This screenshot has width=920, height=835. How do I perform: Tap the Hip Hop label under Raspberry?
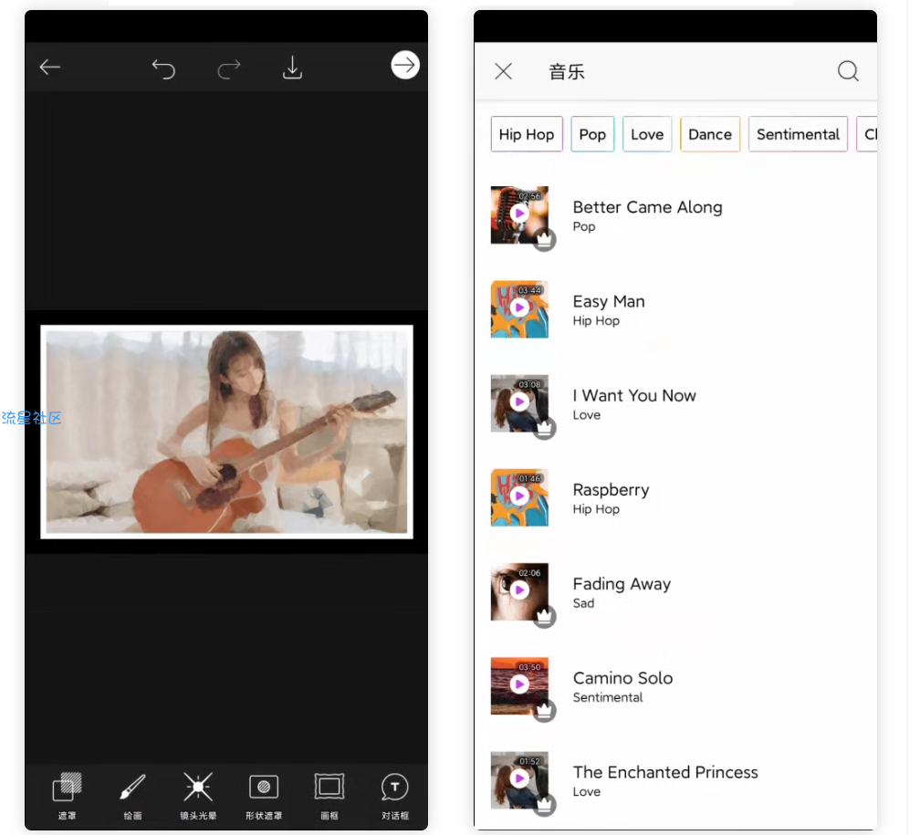(x=595, y=509)
